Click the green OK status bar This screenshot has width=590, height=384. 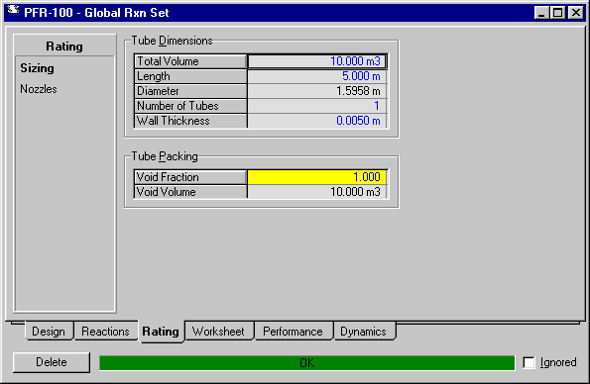[307, 363]
